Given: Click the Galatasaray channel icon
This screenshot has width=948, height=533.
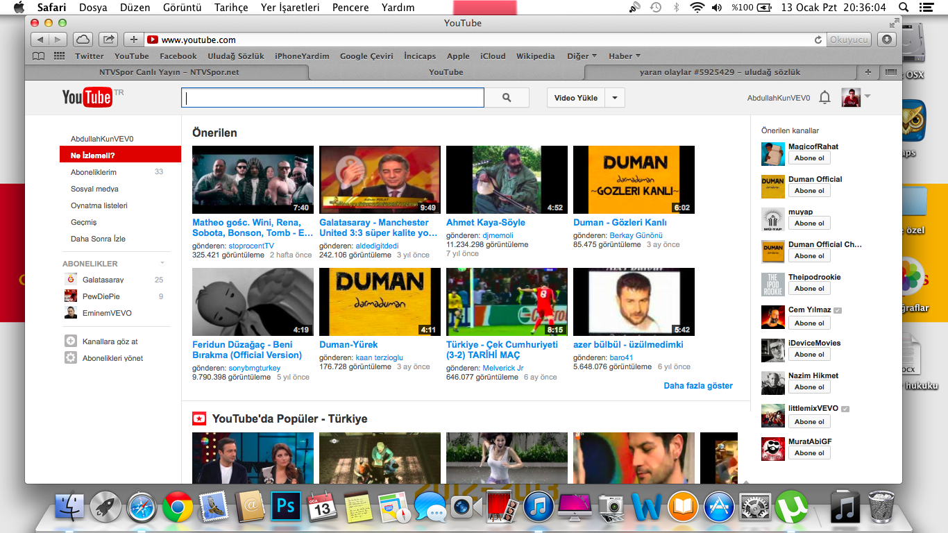Looking at the screenshot, I should [x=71, y=280].
